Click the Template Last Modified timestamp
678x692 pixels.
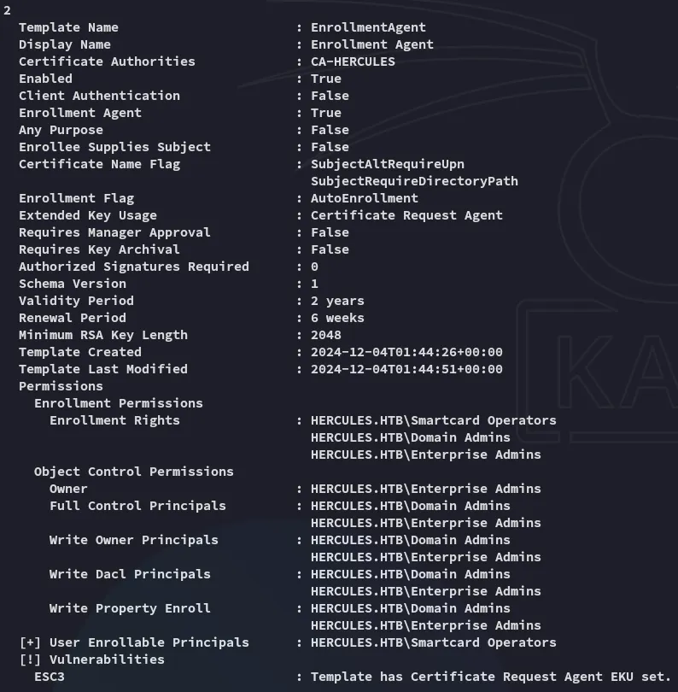point(406,369)
